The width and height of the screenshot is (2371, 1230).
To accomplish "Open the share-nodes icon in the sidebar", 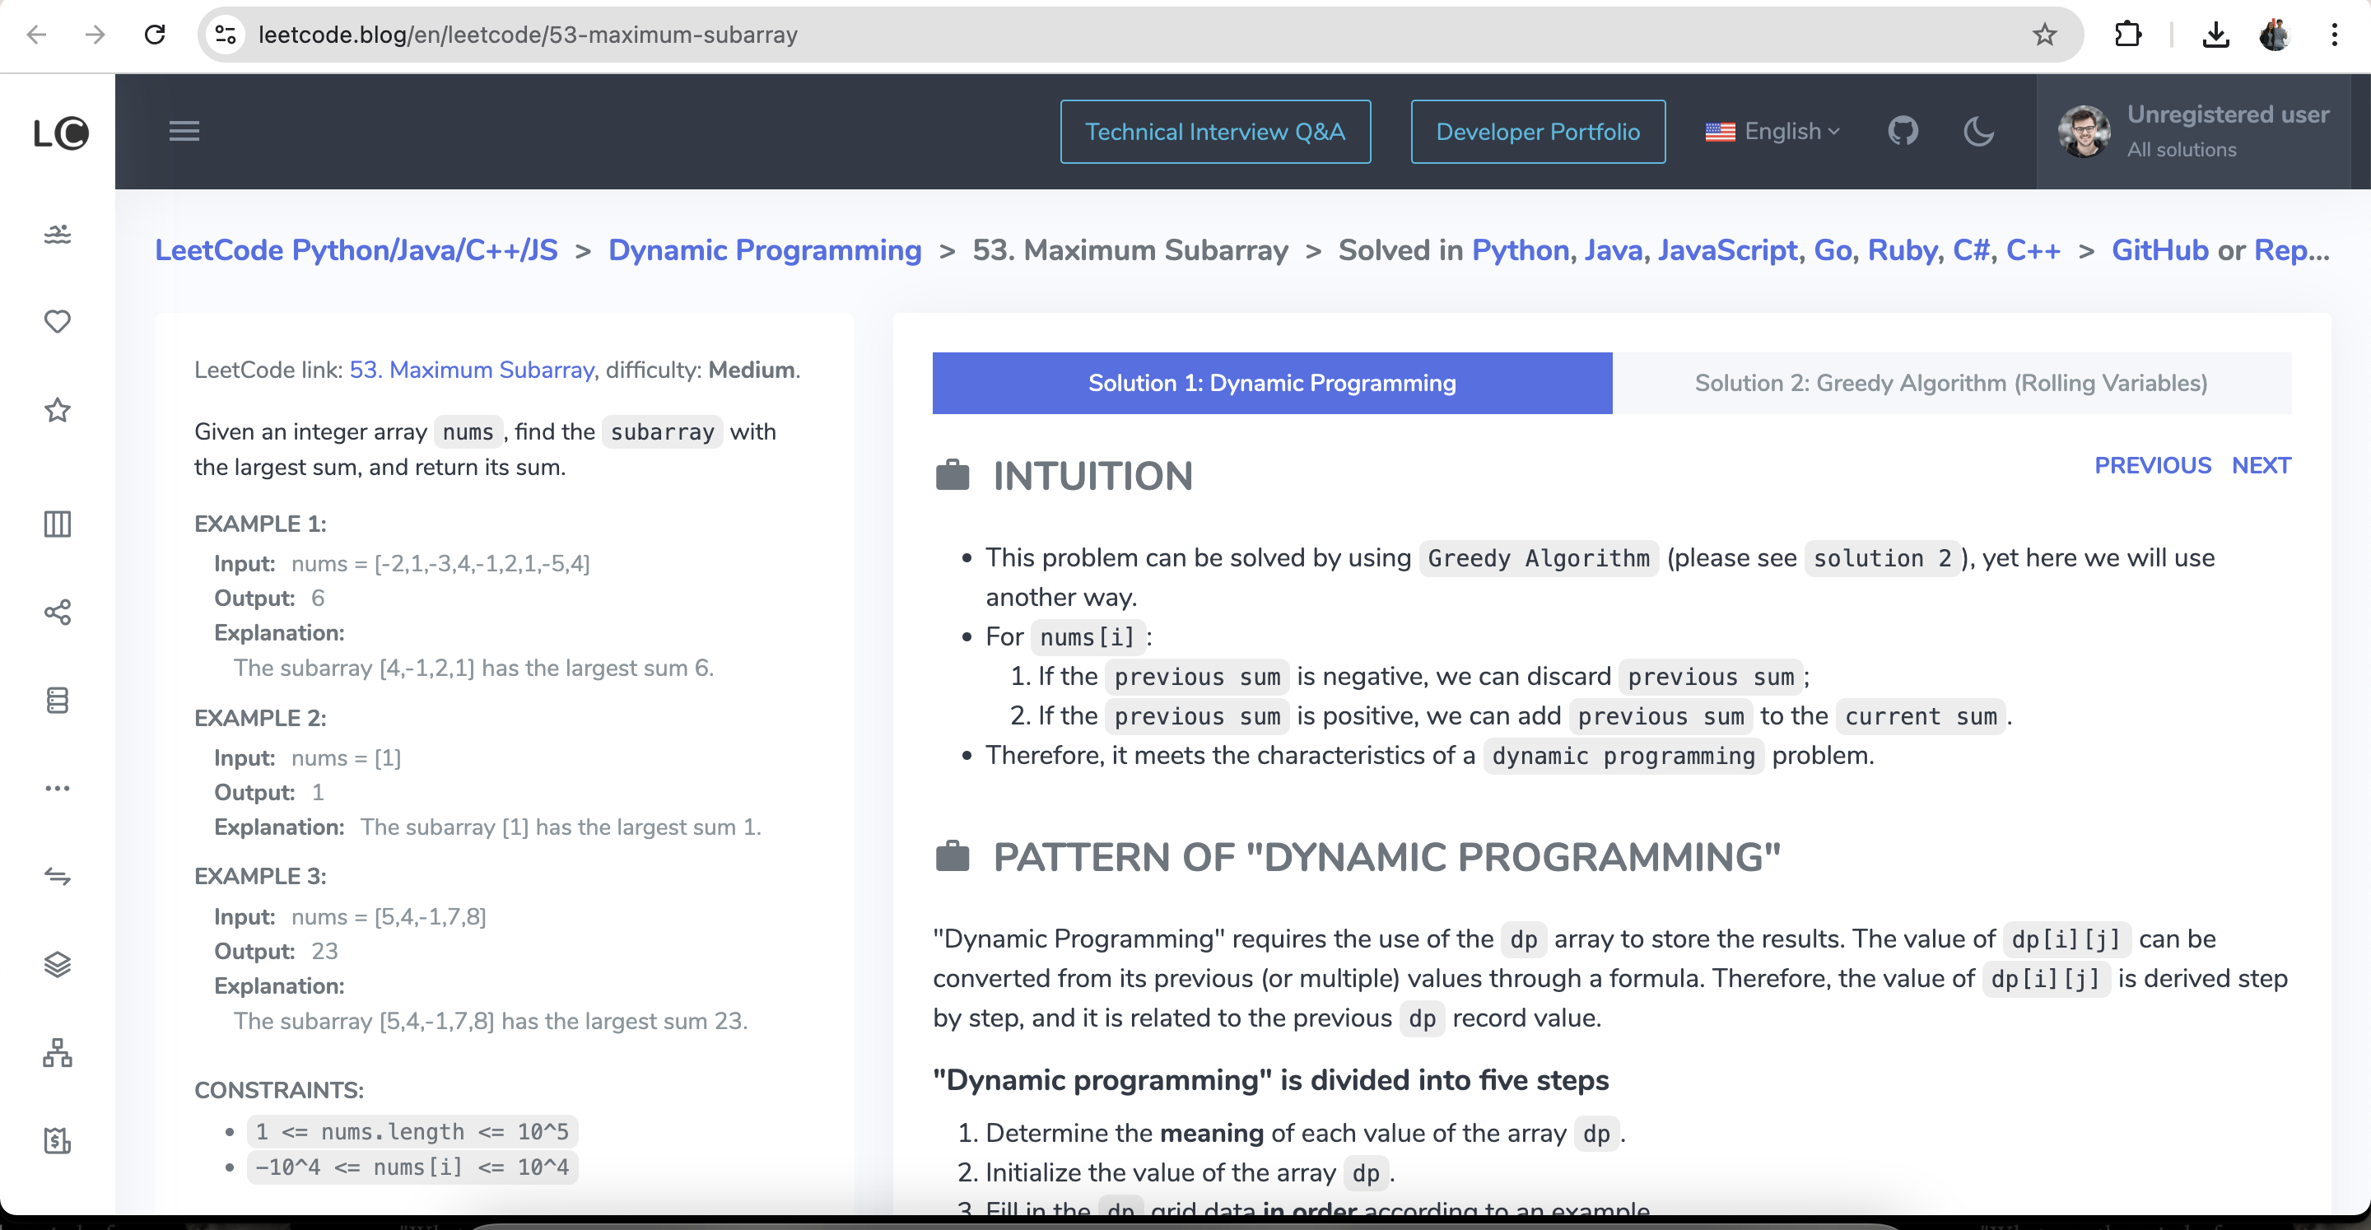I will [57, 613].
